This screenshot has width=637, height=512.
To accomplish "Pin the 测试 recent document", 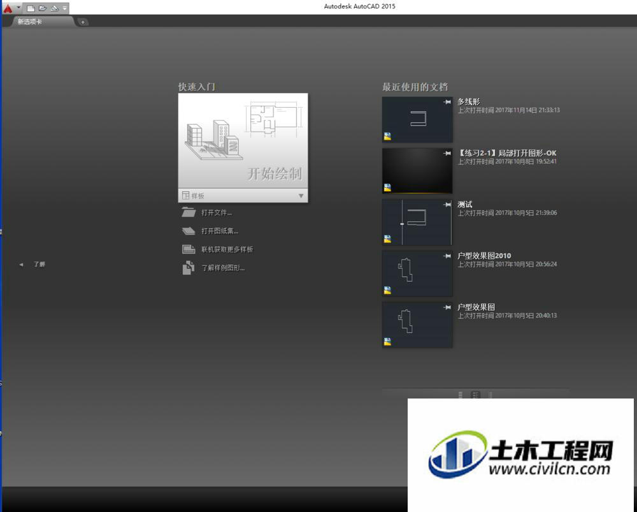I will pos(447,205).
